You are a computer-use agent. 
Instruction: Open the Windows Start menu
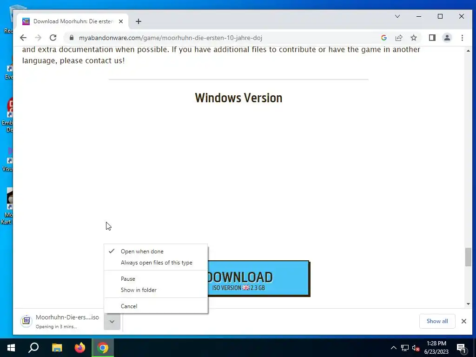click(11, 348)
